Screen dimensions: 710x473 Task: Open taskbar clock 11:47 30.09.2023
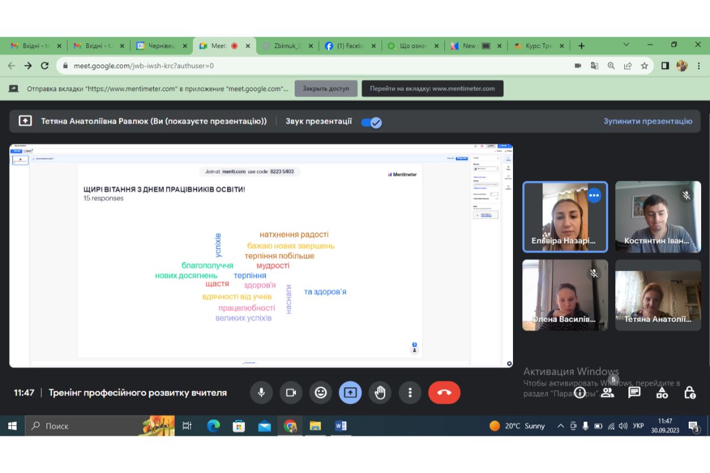pos(665,426)
